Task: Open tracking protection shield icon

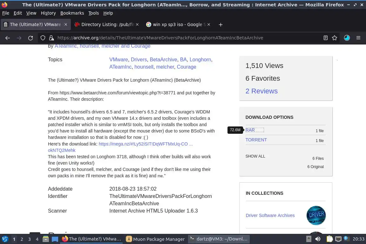Action: pos(43,38)
